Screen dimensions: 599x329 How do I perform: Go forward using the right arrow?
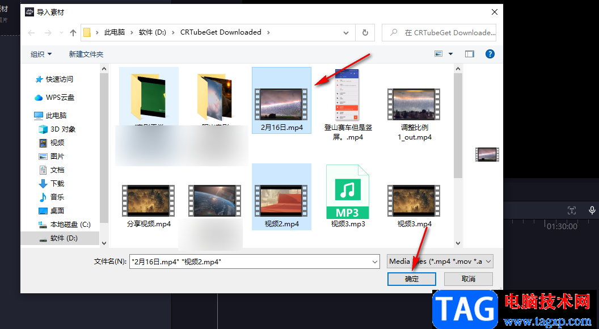48,33
